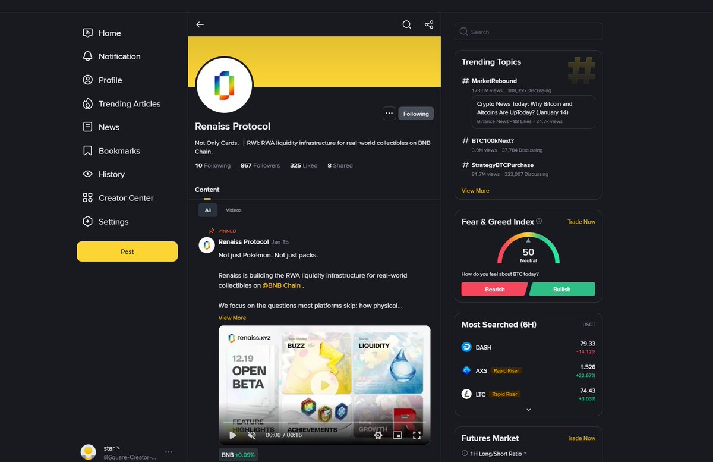Click the Trending Articles flame icon
Viewport: 713px width, 462px height.
click(87, 103)
